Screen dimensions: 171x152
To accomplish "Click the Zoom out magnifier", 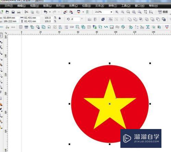I will pyautogui.click(x=122, y=12).
